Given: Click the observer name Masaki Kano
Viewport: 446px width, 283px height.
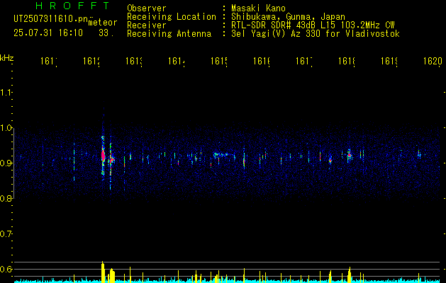Looking at the screenshot, I should pos(258,8).
